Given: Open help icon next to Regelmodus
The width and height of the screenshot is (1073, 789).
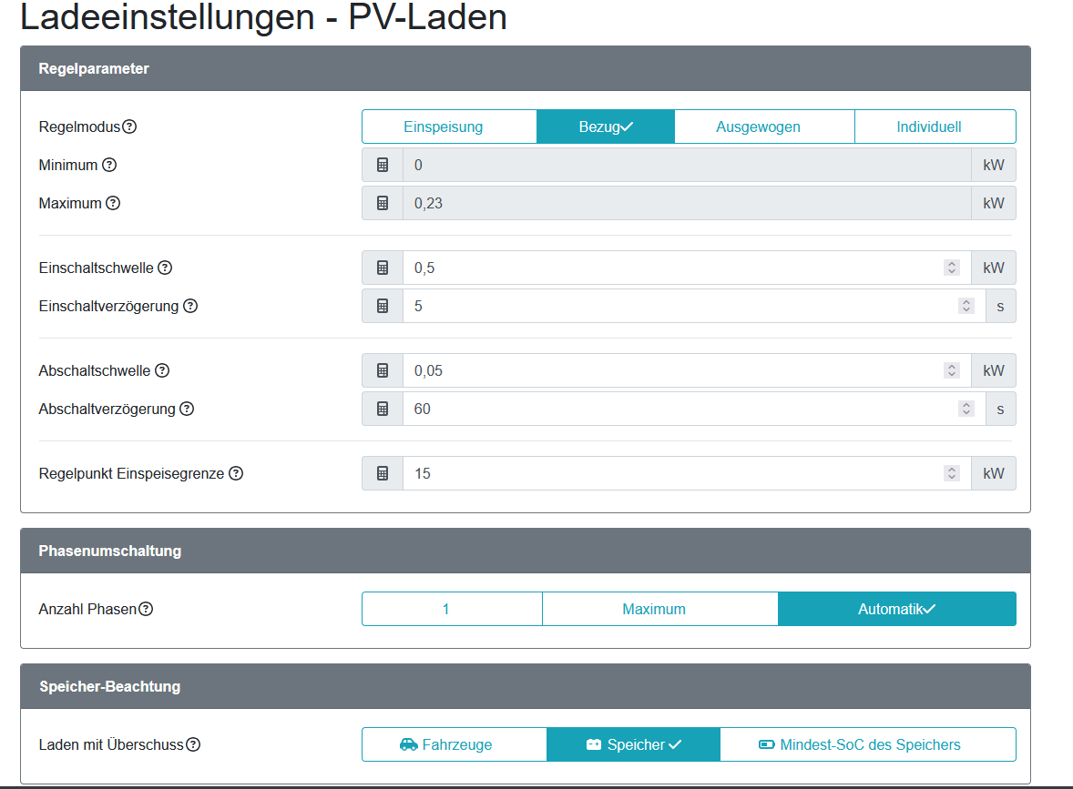Looking at the screenshot, I should (x=129, y=126).
